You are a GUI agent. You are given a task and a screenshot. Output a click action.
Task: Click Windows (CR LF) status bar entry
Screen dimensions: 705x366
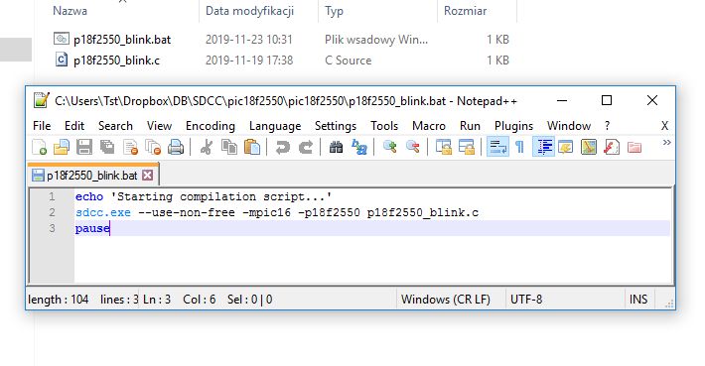pyautogui.click(x=446, y=300)
